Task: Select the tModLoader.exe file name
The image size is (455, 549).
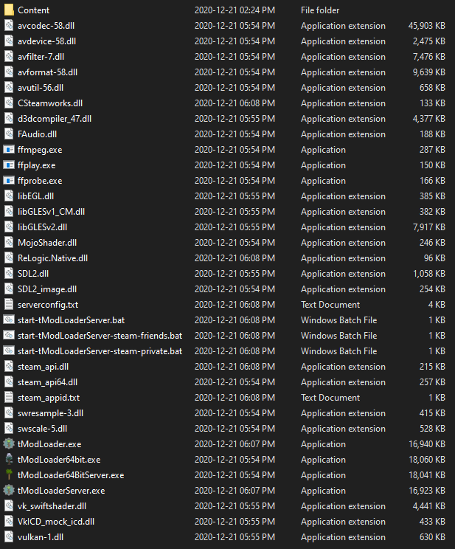Action: click(x=49, y=444)
